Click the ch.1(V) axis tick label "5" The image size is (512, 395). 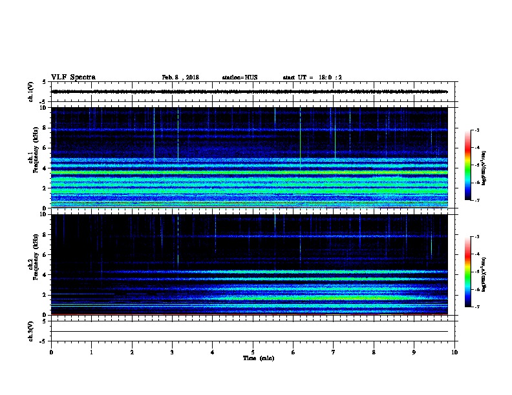pyautogui.click(x=44, y=82)
